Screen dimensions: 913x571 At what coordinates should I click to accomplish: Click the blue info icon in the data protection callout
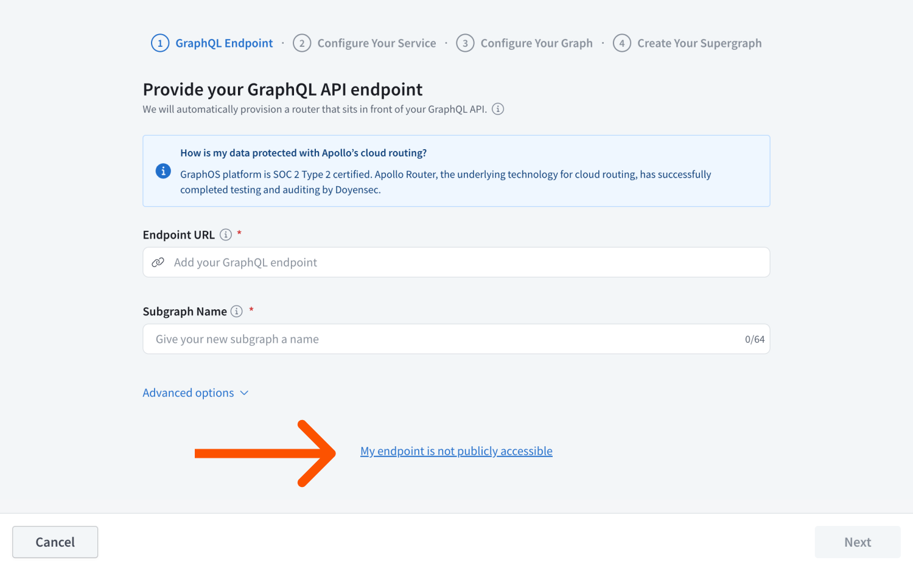(x=163, y=171)
